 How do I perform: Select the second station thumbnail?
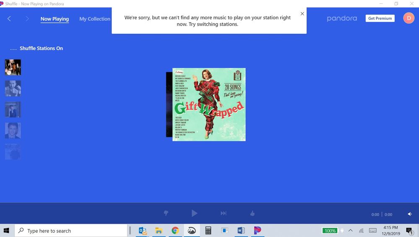(13, 89)
